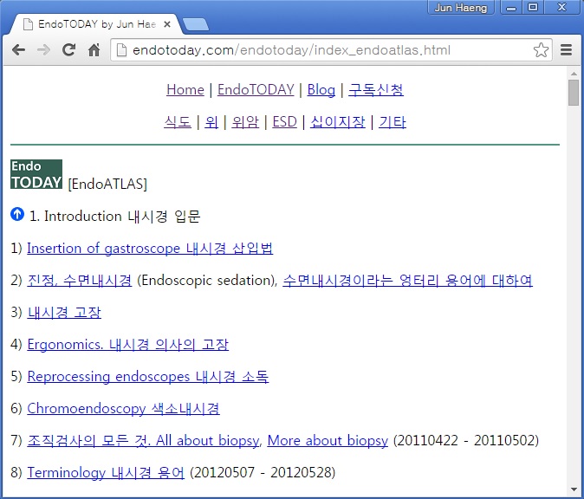
Task: Open the ESD link
Action: click(x=284, y=122)
